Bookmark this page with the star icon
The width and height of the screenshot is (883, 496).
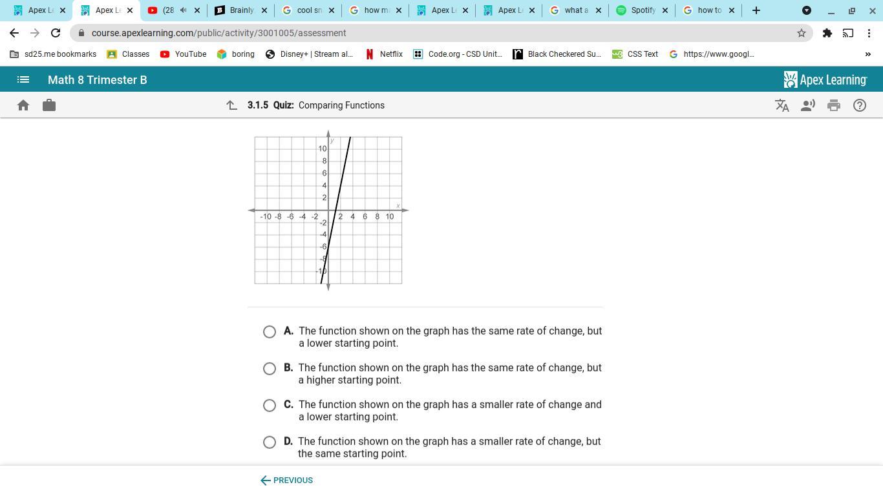pyautogui.click(x=801, y=33)
